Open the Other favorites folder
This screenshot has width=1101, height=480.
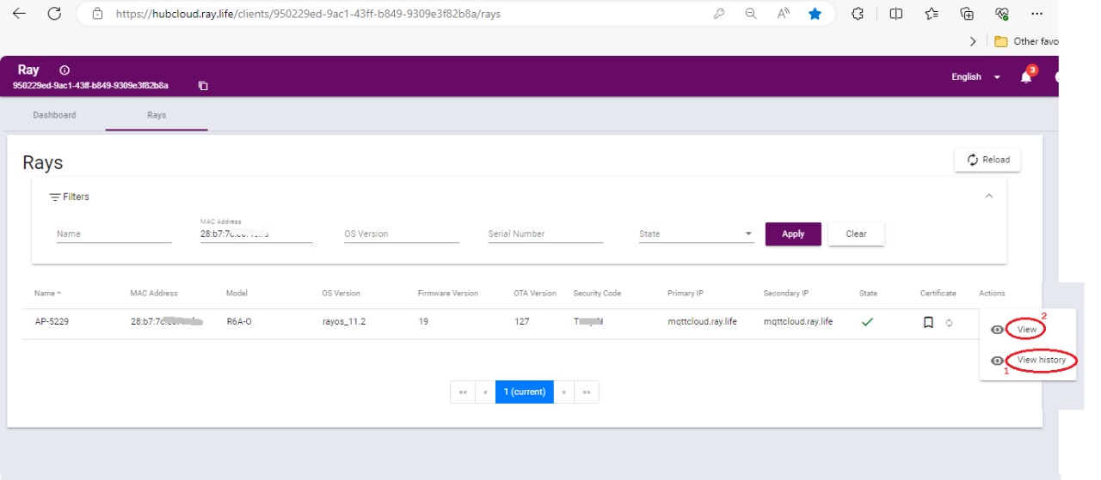(1026, 41)
